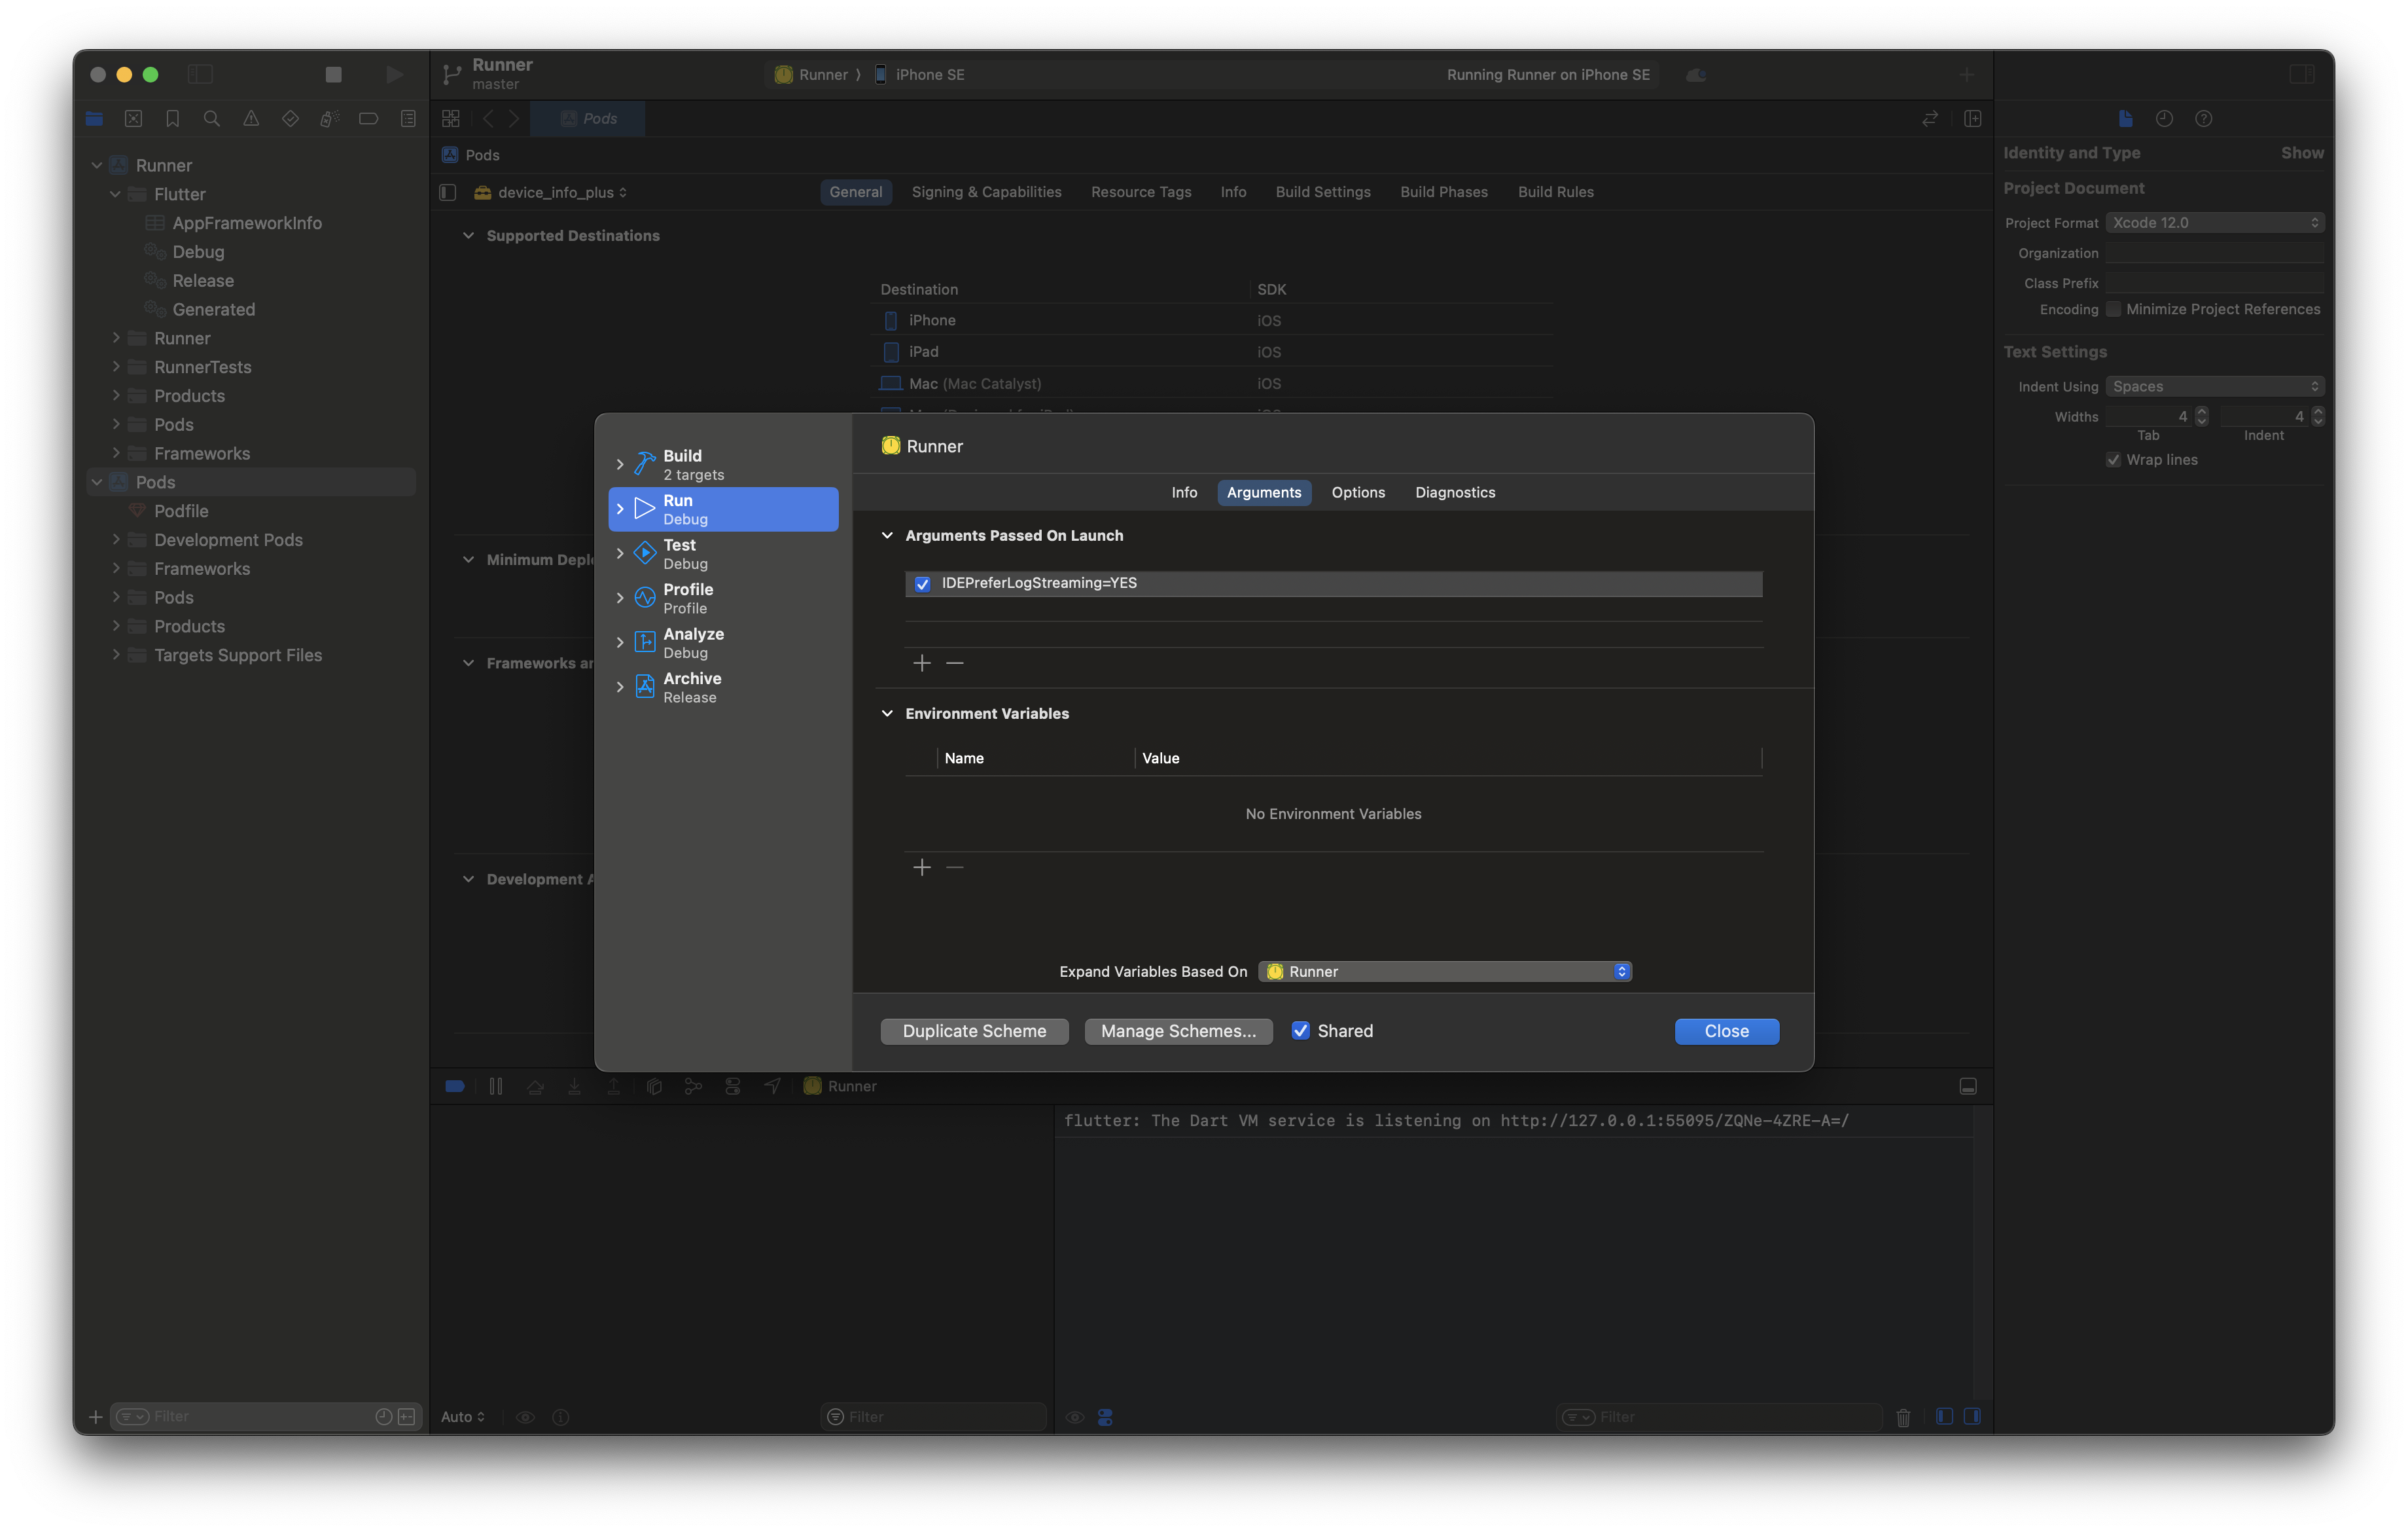Click the Manage Schemes... button
Image resolution: width=2408 pixels, height=1532 pixels.
1178,1030
